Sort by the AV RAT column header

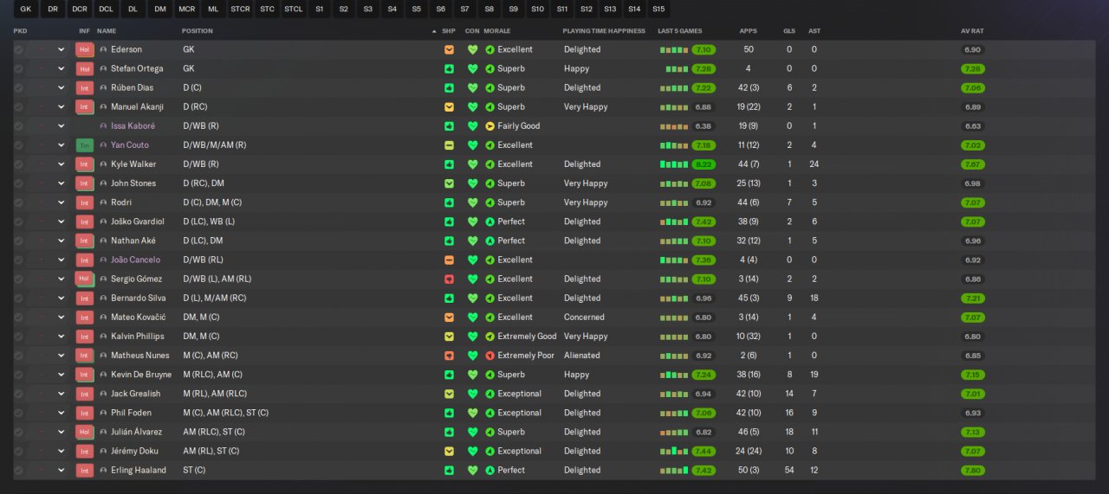tap(972, 31)
